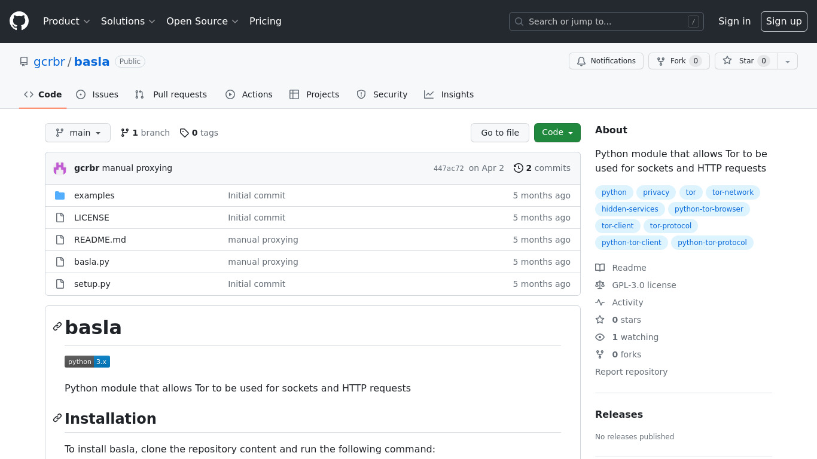Open the basla.py file link
Viewport: 817px width, 459px height.
[x=92, y=262]
